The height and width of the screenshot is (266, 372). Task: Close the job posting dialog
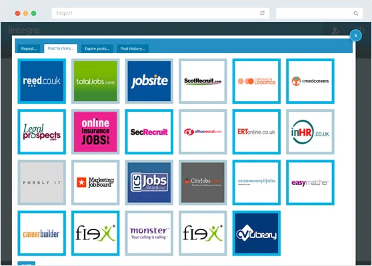[355, 35]
